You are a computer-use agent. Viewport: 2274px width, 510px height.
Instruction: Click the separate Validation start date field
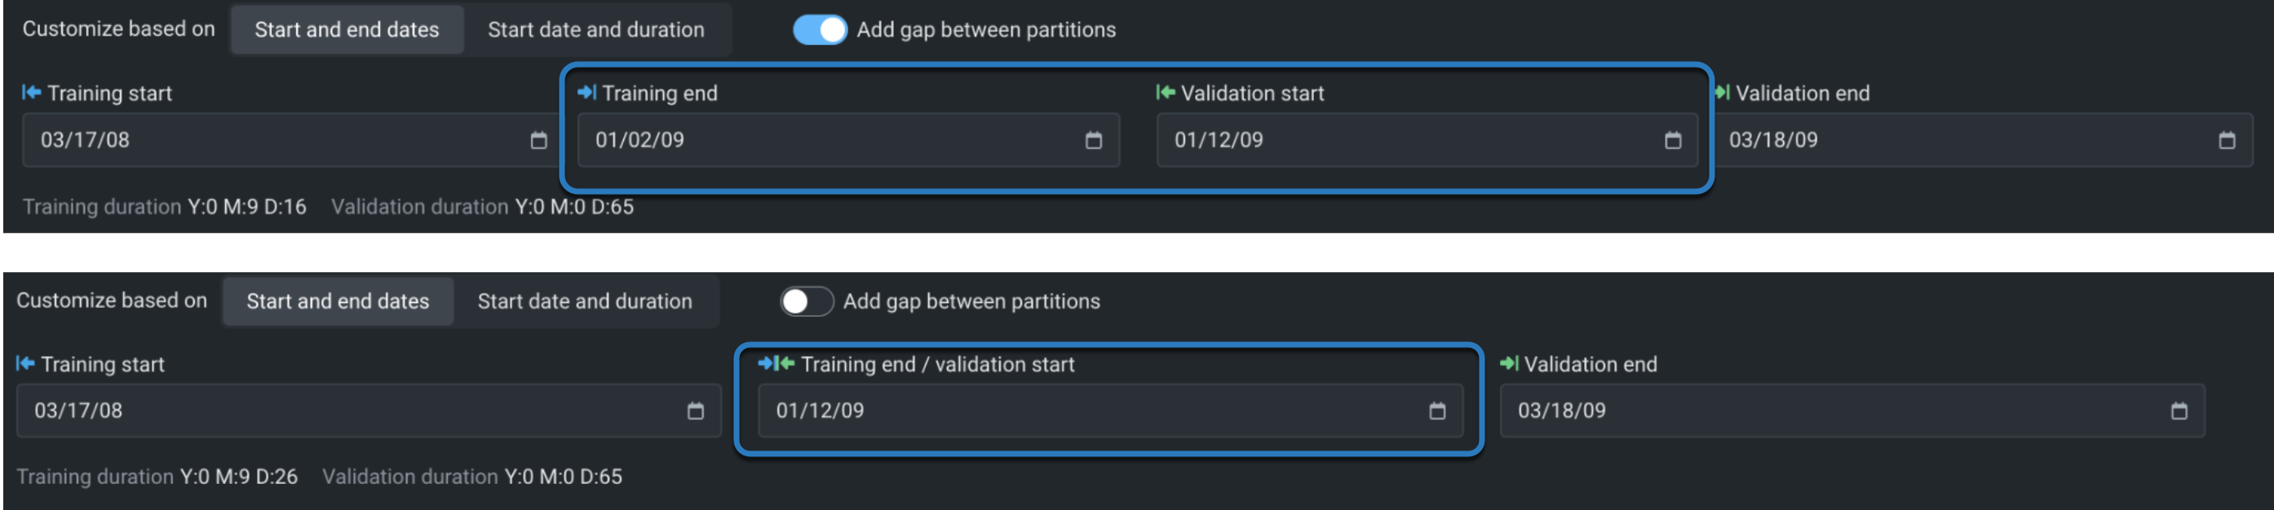1404,140
